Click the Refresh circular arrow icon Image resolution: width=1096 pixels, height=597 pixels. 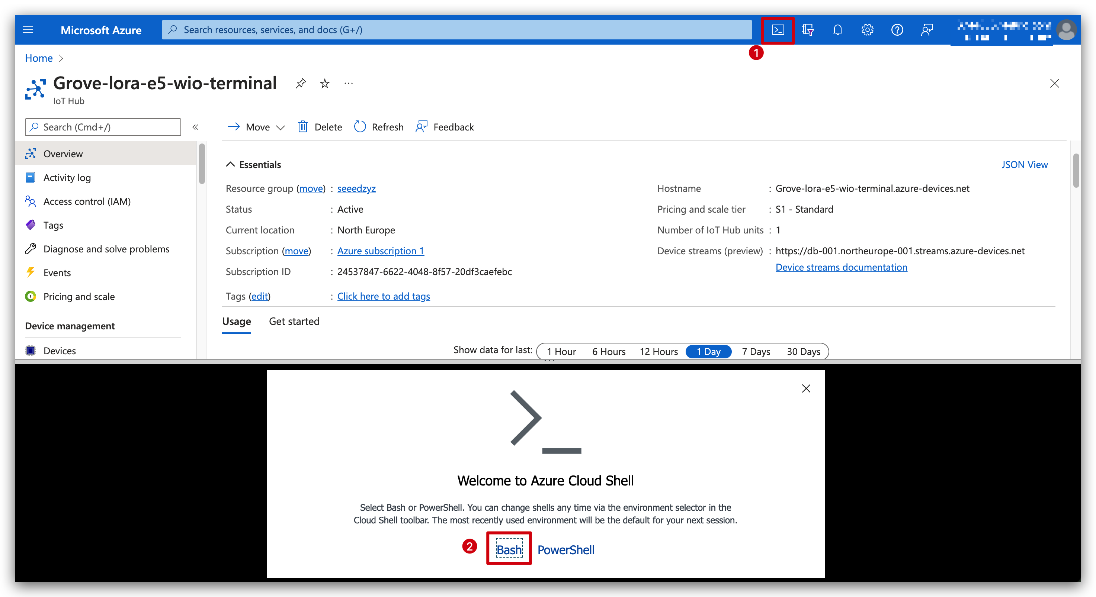[x=360, y=127]
